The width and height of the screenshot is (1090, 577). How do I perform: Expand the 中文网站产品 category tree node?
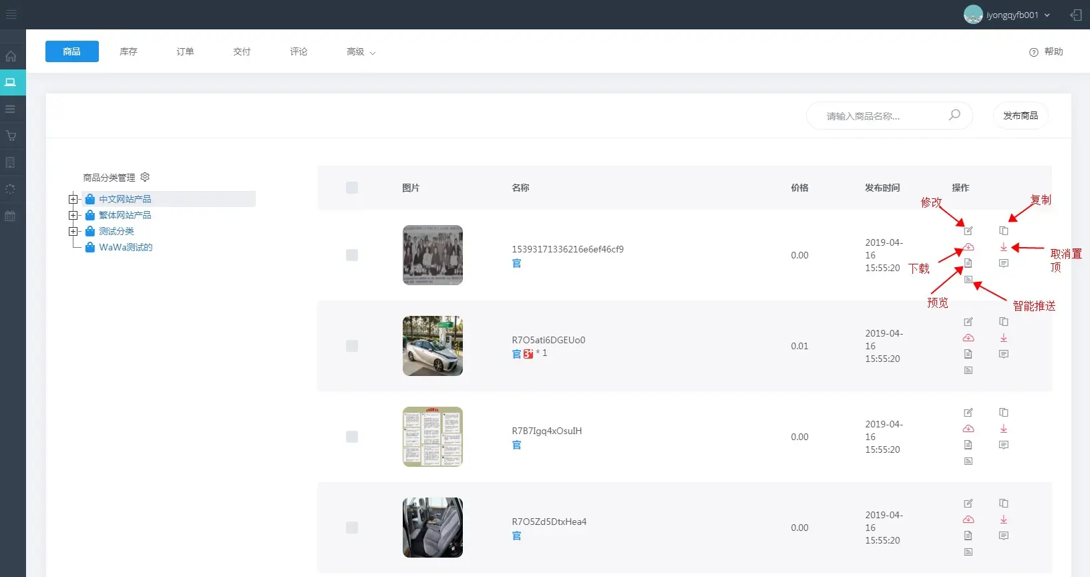(73, 199)
